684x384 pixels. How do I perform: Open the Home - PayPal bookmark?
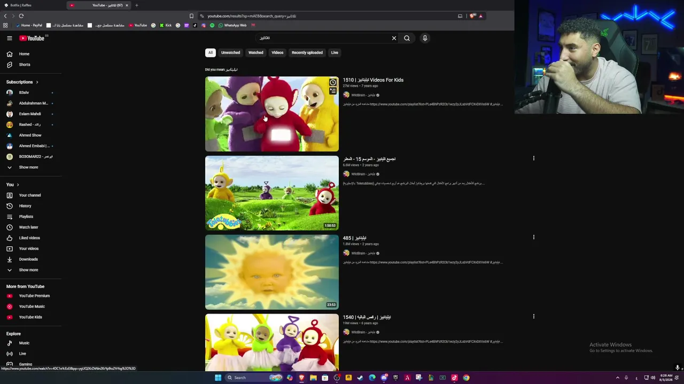click(x=29, y=25)
